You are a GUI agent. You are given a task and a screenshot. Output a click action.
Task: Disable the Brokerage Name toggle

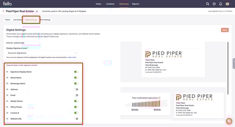pyautogui.click(x=76, y=83)
